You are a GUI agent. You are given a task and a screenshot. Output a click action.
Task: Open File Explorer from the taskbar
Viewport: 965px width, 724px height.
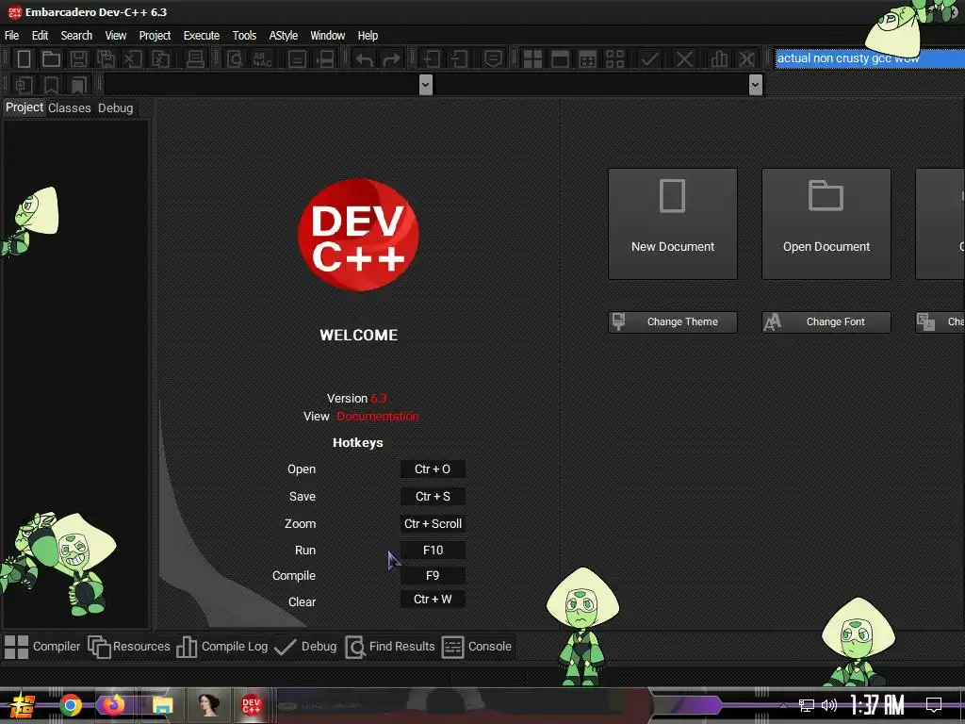162,705
